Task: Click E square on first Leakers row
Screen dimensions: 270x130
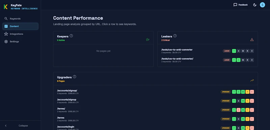Action: tap(252, 51)
